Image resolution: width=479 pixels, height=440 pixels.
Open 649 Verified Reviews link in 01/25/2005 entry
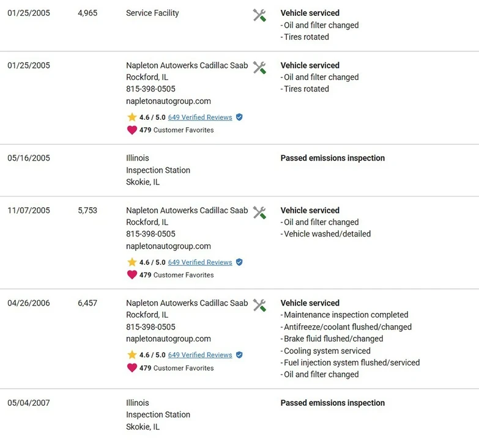pos(200,117)
